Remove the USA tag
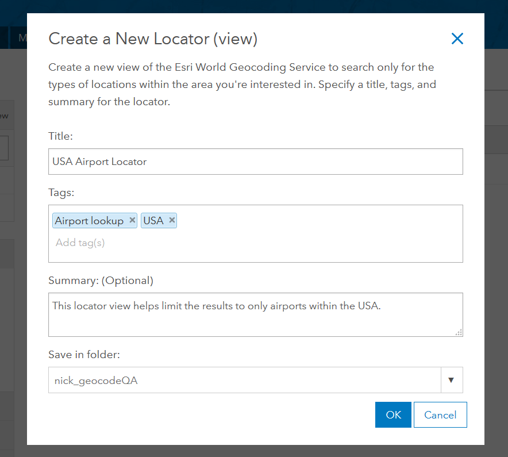The image size is (508, 457). coord(172,220)
